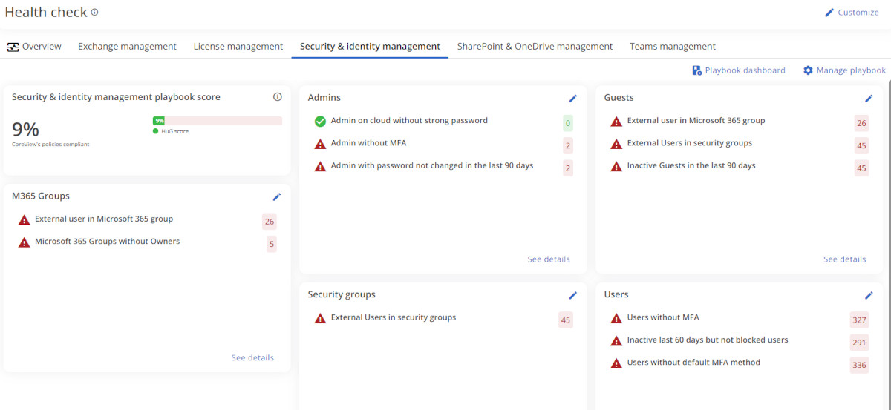Click the edit pencil on Guests card

869,99
